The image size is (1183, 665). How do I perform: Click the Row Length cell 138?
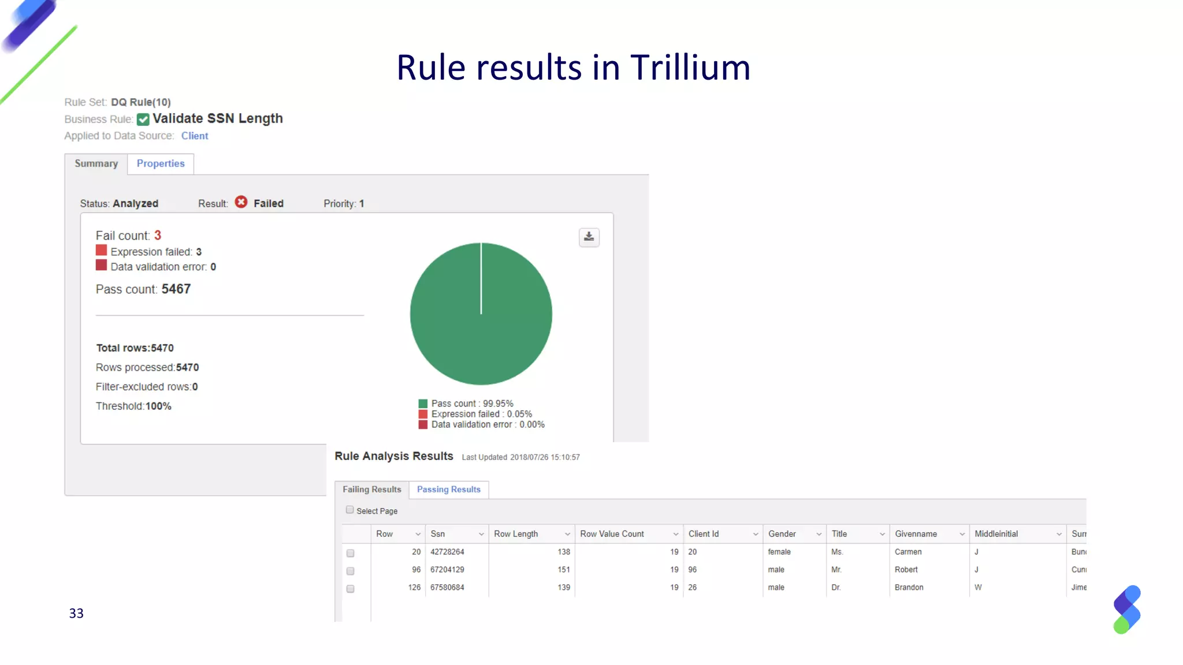564,552
